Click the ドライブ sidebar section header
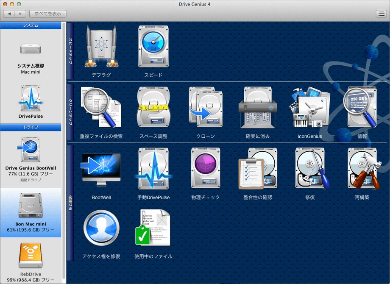Image resolution: width=390 pixels, height=284 pixels. tap(31, 127)
